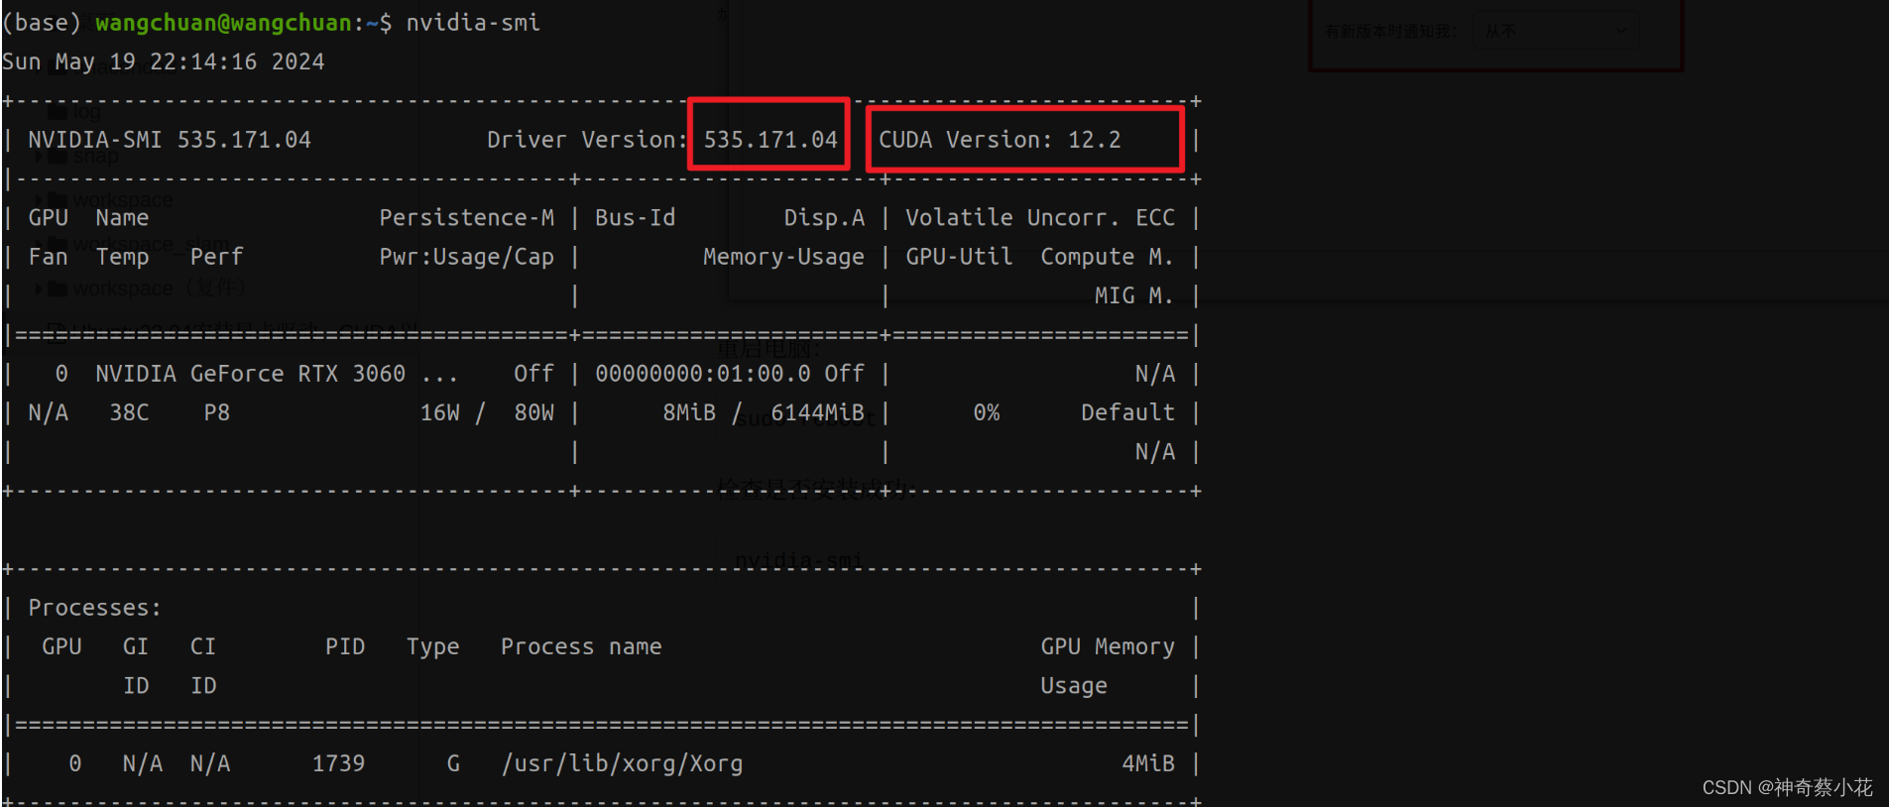This screenshot has height=807, width=1889.
Task: Click the 'Driver Version:' label
Action: tap(587, 140)
